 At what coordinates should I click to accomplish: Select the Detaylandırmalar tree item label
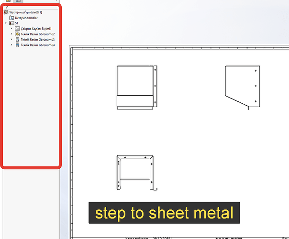coord(30,18)
